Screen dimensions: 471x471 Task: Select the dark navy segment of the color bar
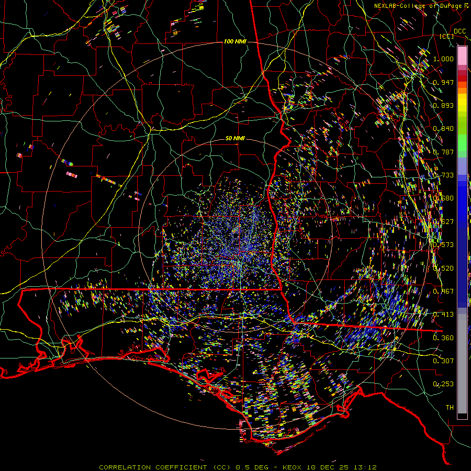[x=462, y=264]
